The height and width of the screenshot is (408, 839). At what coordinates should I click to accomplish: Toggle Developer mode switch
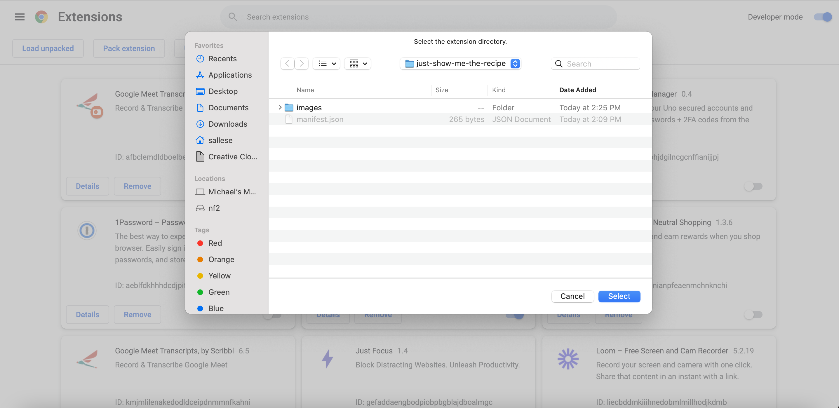tap(823, 17)
